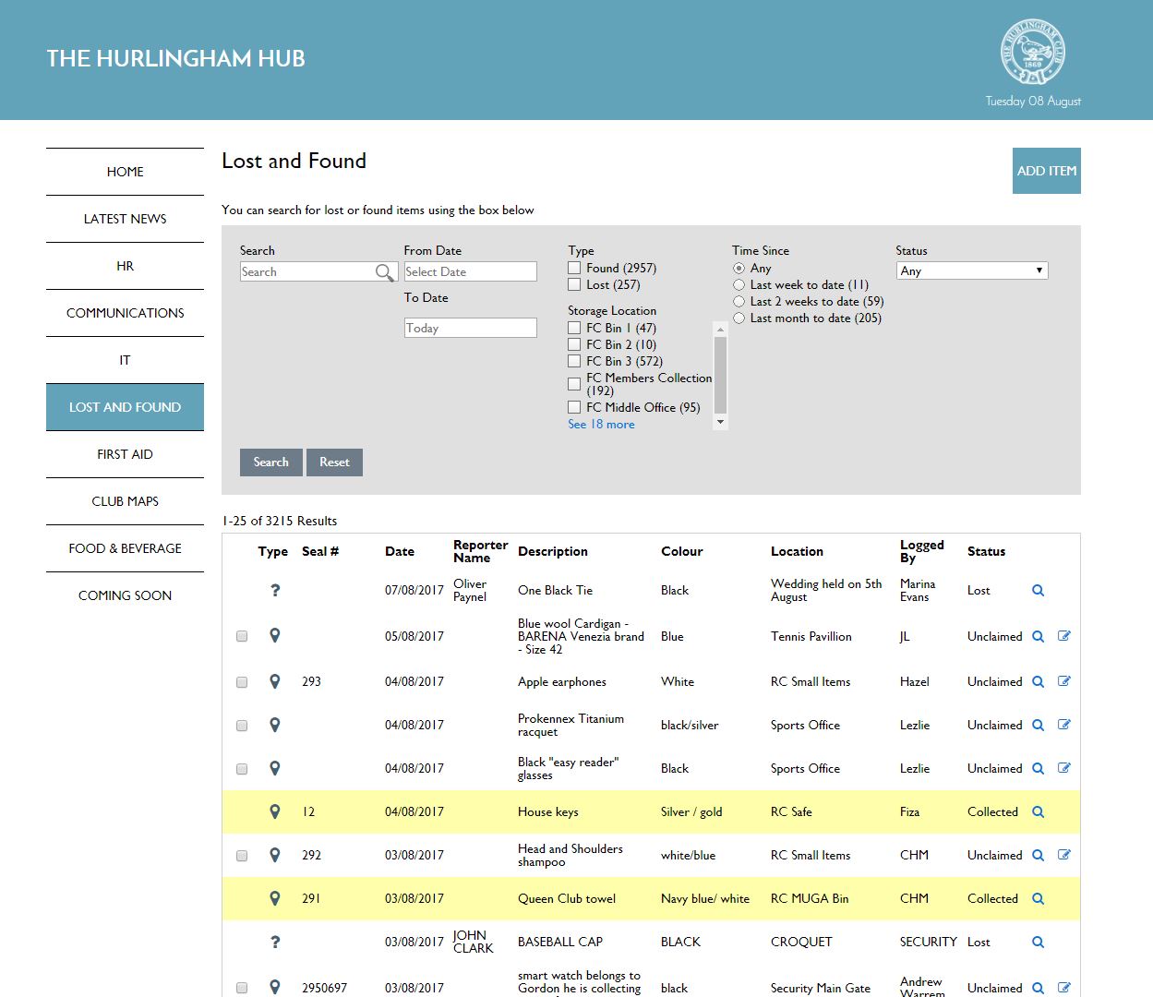Click question mark icon for BASEBALL CAP row
The image size is (1153, 997).
(x=274, y=942)
